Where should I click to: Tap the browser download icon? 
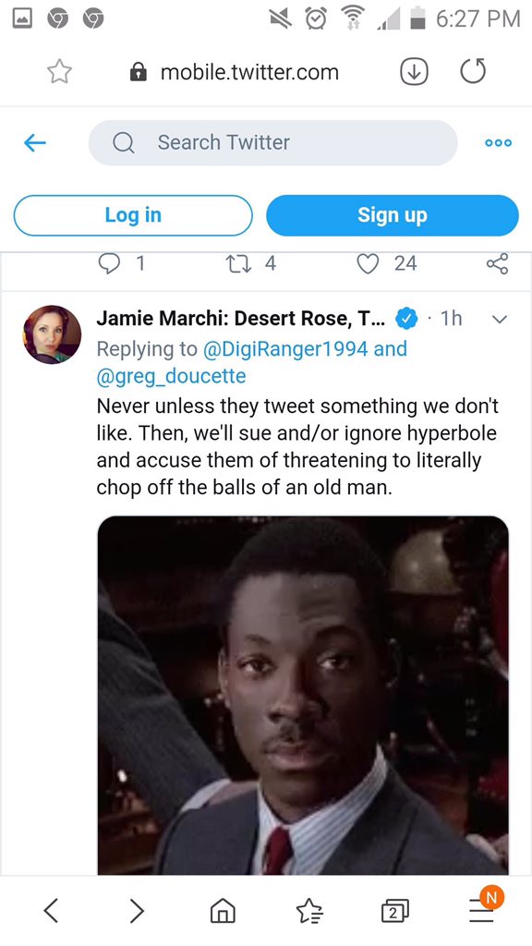pos(415,72)
